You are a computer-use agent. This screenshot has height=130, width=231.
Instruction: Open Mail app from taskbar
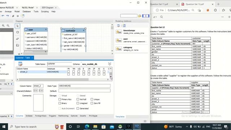click(112, 127)
